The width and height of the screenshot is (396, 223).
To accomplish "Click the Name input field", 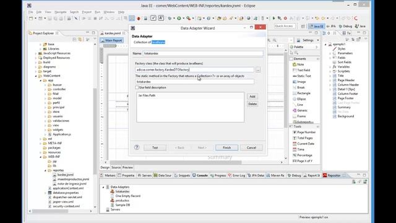I will click(x=203, y=53).
